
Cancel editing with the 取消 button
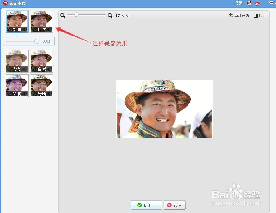[174, 205]
